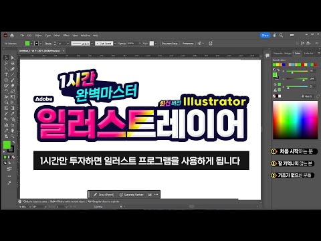
Task: Set paint mode to Color in toolbar
Action: click(5, 157)
